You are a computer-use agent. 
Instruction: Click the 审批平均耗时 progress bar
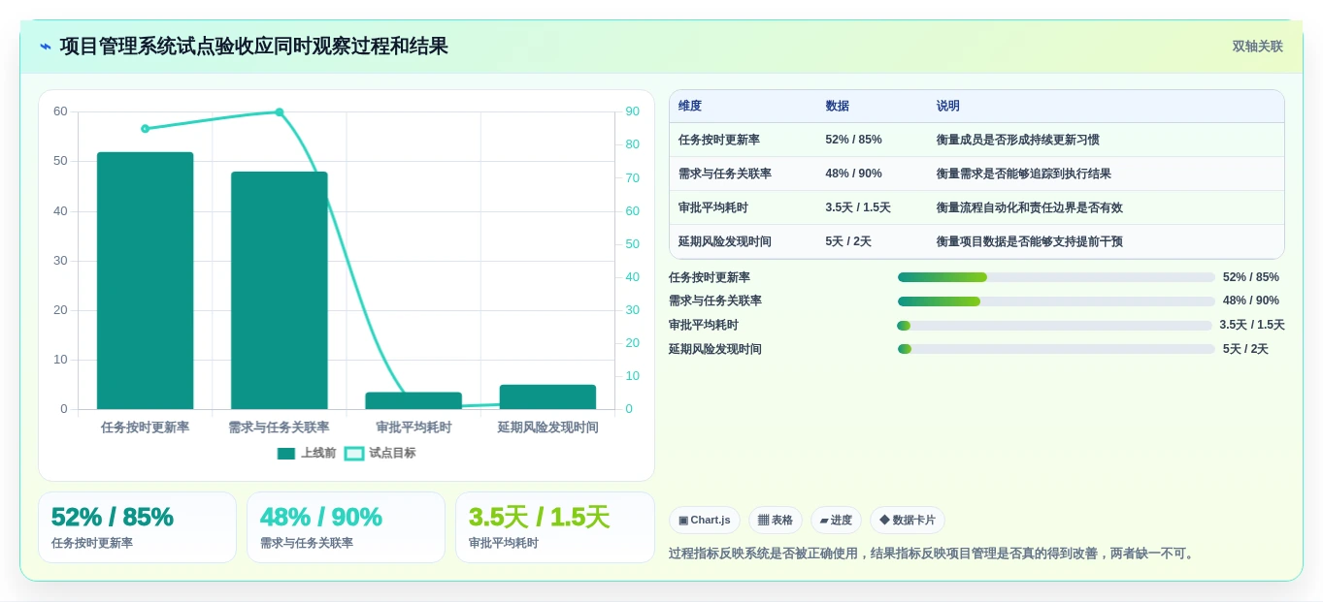(1055, 326)
